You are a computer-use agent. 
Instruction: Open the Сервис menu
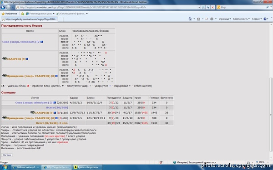(257, 19)
